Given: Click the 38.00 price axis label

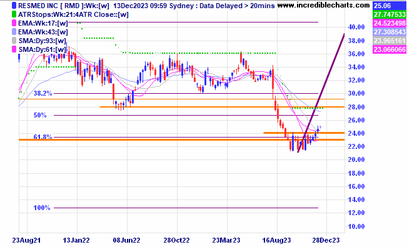Looking at the screenshot, I should pos(356,41).
